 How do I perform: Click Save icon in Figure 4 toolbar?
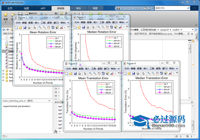click(x=133, y=73)
